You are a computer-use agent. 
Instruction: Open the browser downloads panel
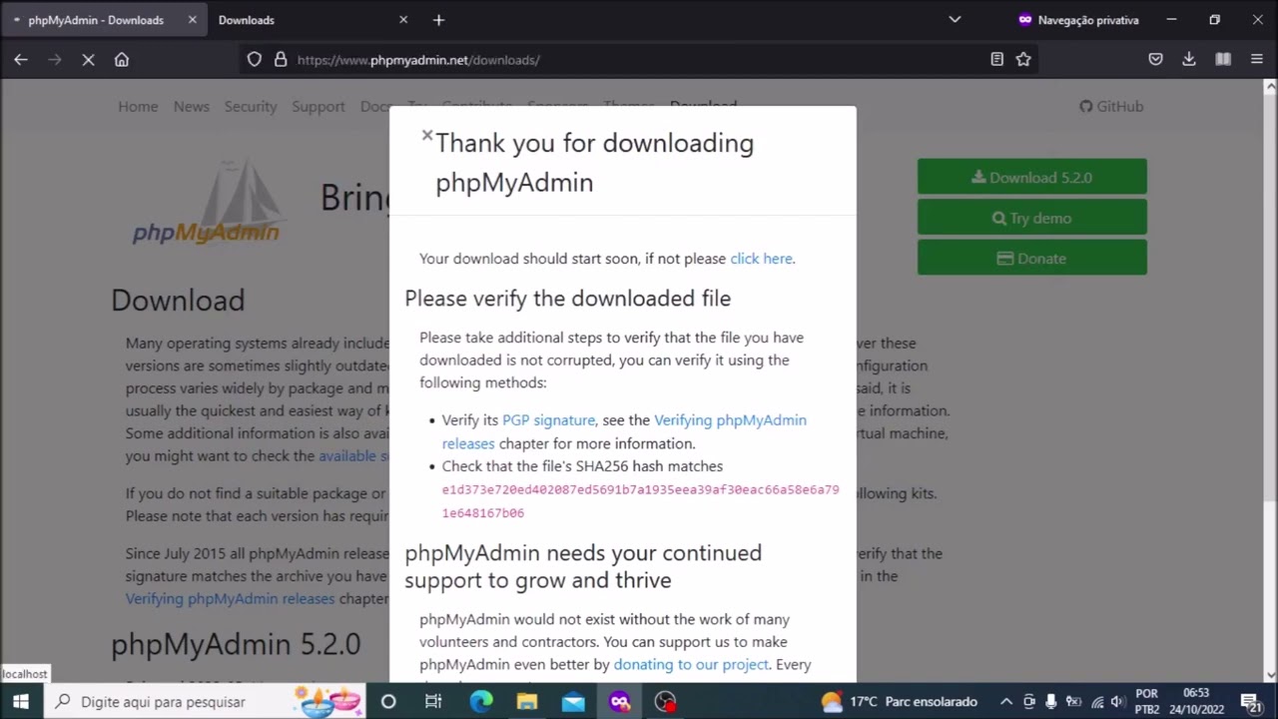click(1189, 60)
